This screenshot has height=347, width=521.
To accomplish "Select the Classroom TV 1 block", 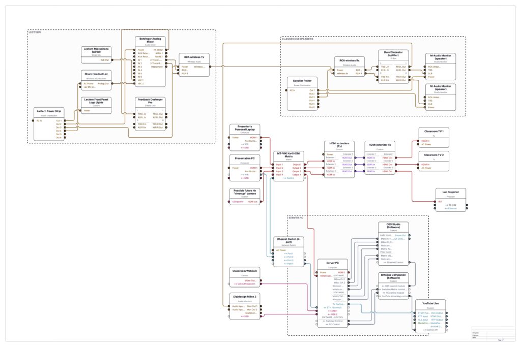I will coord(434,138).
